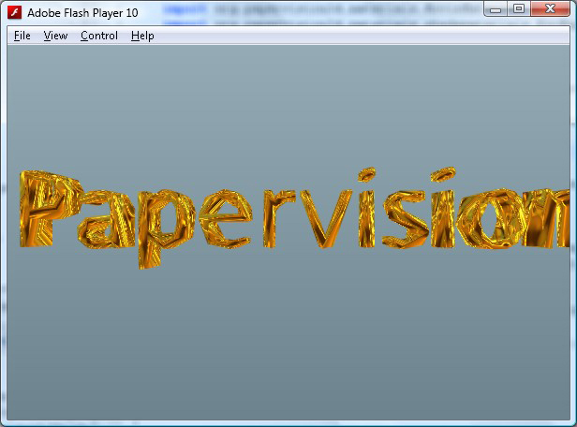Screen dimensions: 577x427
Task: Click the golden 3D Papervision text
Action: coord(294,217)
